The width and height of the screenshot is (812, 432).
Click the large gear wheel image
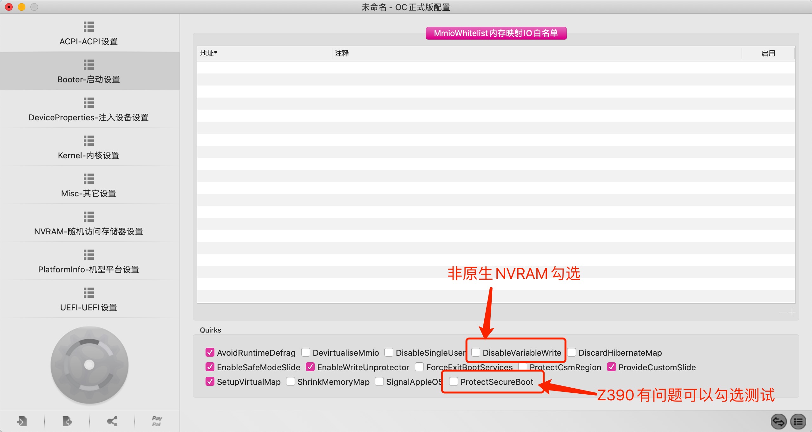pyautogui.click(x=89, y=365)
